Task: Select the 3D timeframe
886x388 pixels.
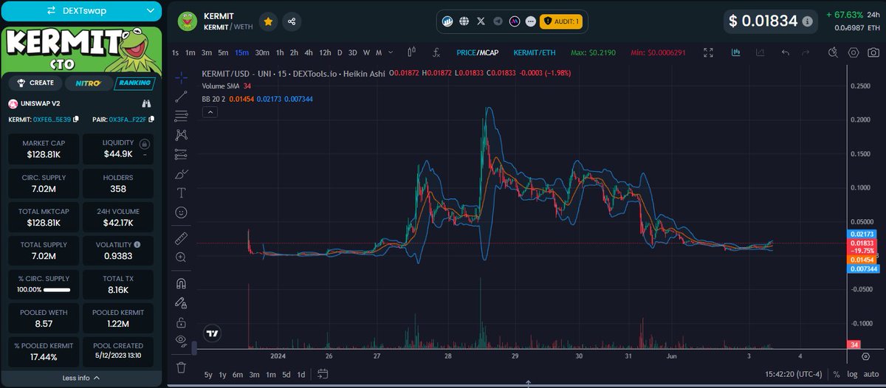Action: click(x=353, y=52)
